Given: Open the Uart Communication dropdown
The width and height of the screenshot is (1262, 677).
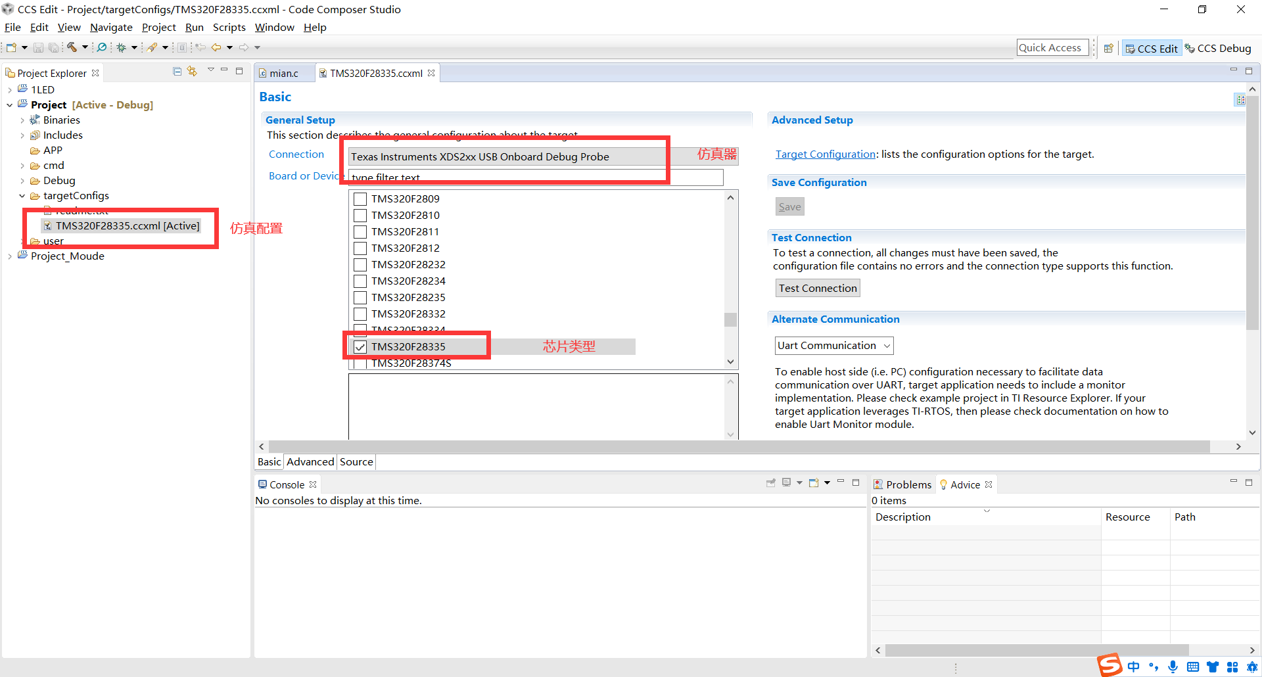Looking at the screenshot, I should coord(834,346).
